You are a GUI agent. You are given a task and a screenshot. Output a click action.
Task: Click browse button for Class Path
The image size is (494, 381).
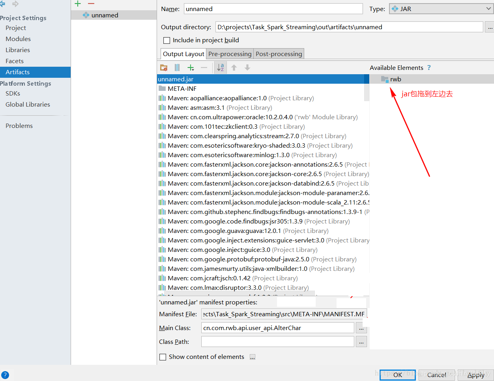click(361, 342)
